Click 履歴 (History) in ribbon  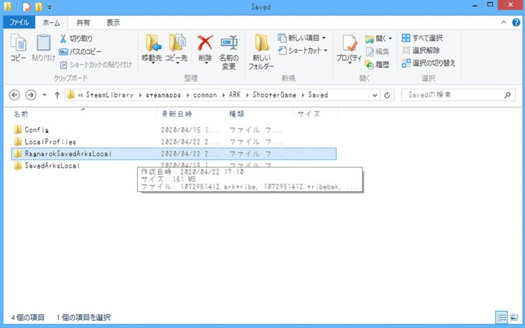[x=378, y=64]
